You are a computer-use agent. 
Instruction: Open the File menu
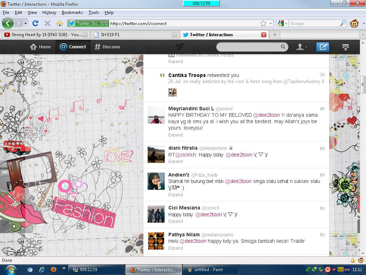coord(6,13)
